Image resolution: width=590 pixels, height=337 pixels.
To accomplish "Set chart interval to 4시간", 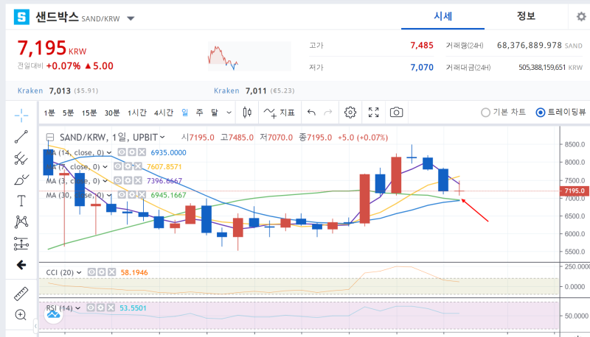I will (x=164, y=113).
